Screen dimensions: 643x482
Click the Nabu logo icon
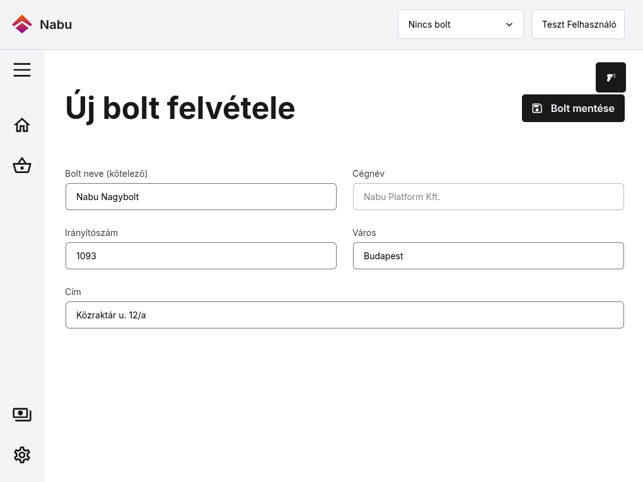click(21, 24)
